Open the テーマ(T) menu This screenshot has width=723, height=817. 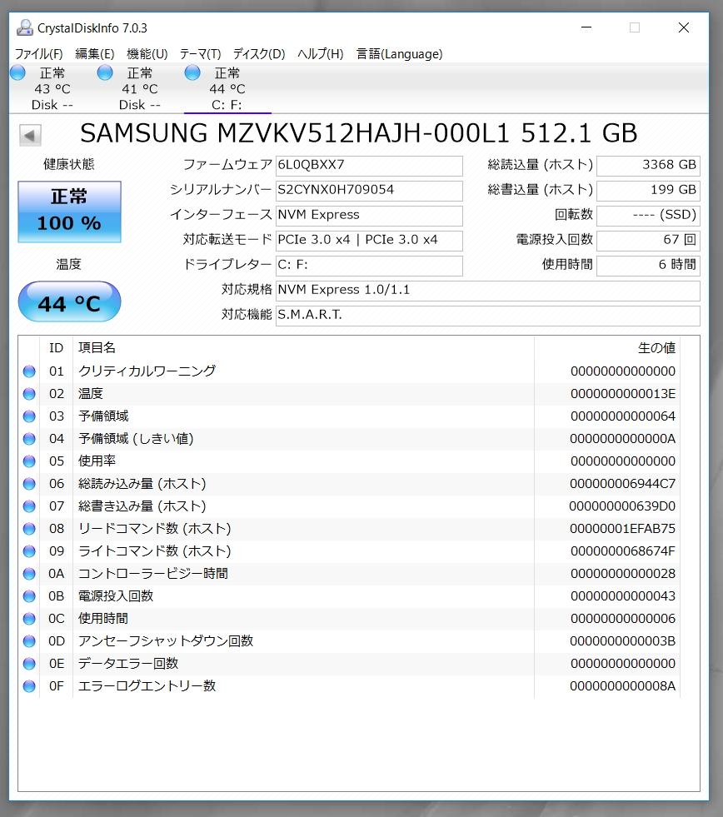click(x=200, y=54)
